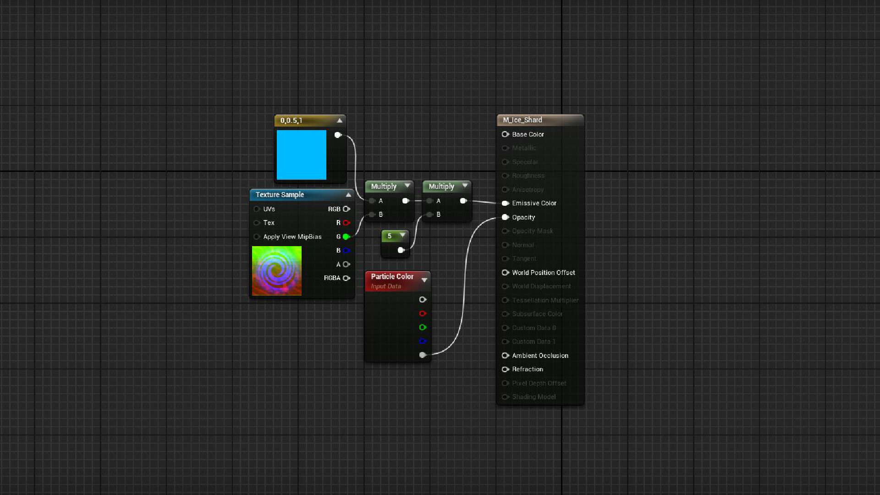Viewport: 880px width, 495px height.
Task: Click the Base Color input pin
Action: pos(505,134)
